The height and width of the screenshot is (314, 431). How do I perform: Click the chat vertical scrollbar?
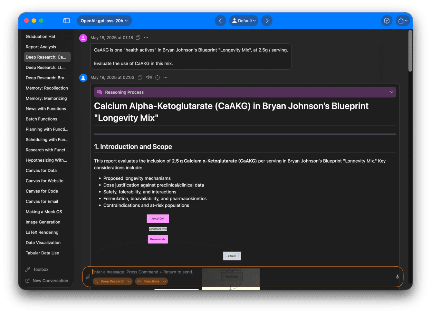click(410, 51)
